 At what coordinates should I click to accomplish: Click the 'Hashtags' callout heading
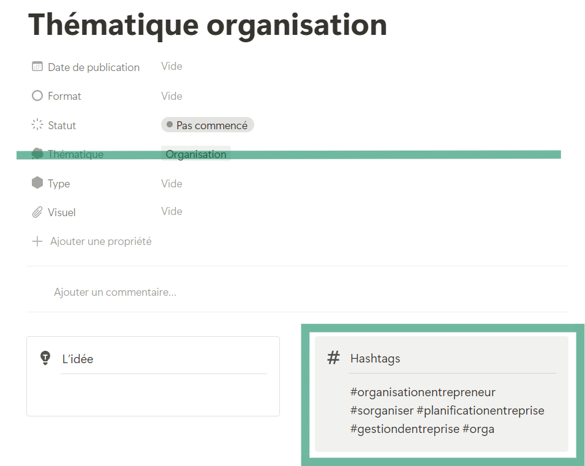[x=375, y=358]
